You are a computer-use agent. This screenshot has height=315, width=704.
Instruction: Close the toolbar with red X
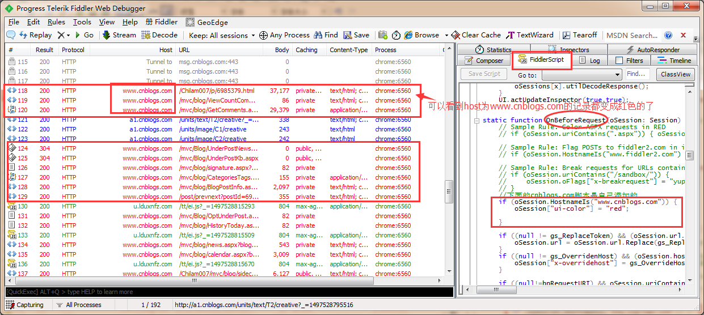pyautogui.click(x=683, y=35)
